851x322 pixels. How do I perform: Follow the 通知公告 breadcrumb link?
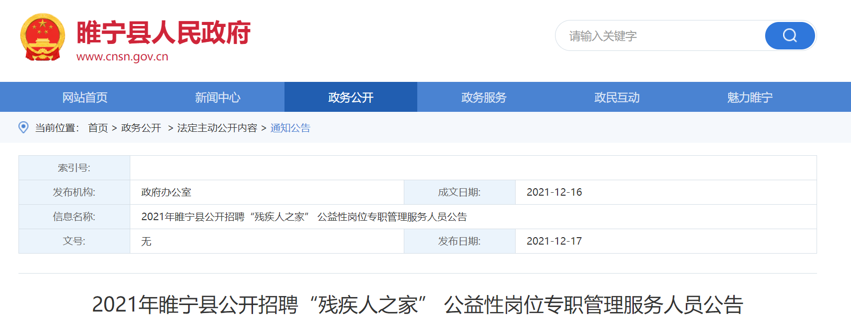tap(290, 128)
